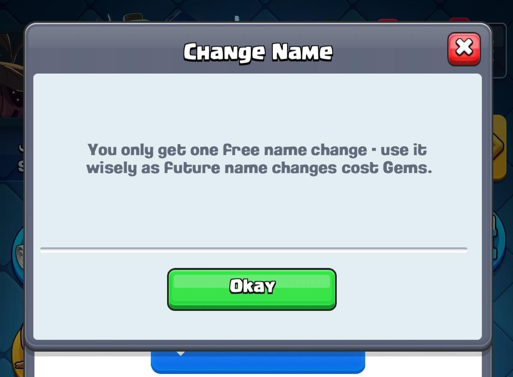Close the Change Name dialog with red X

point(464,49)
